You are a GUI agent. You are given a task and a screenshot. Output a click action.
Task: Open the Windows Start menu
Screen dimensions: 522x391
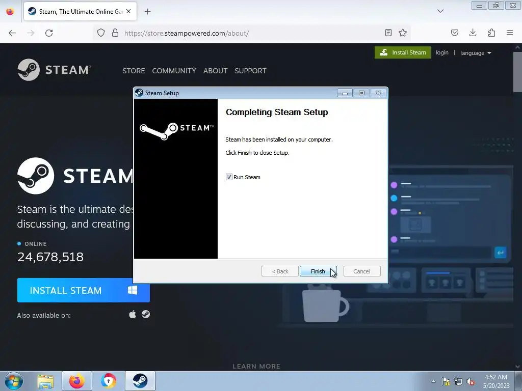click(14, 381)
